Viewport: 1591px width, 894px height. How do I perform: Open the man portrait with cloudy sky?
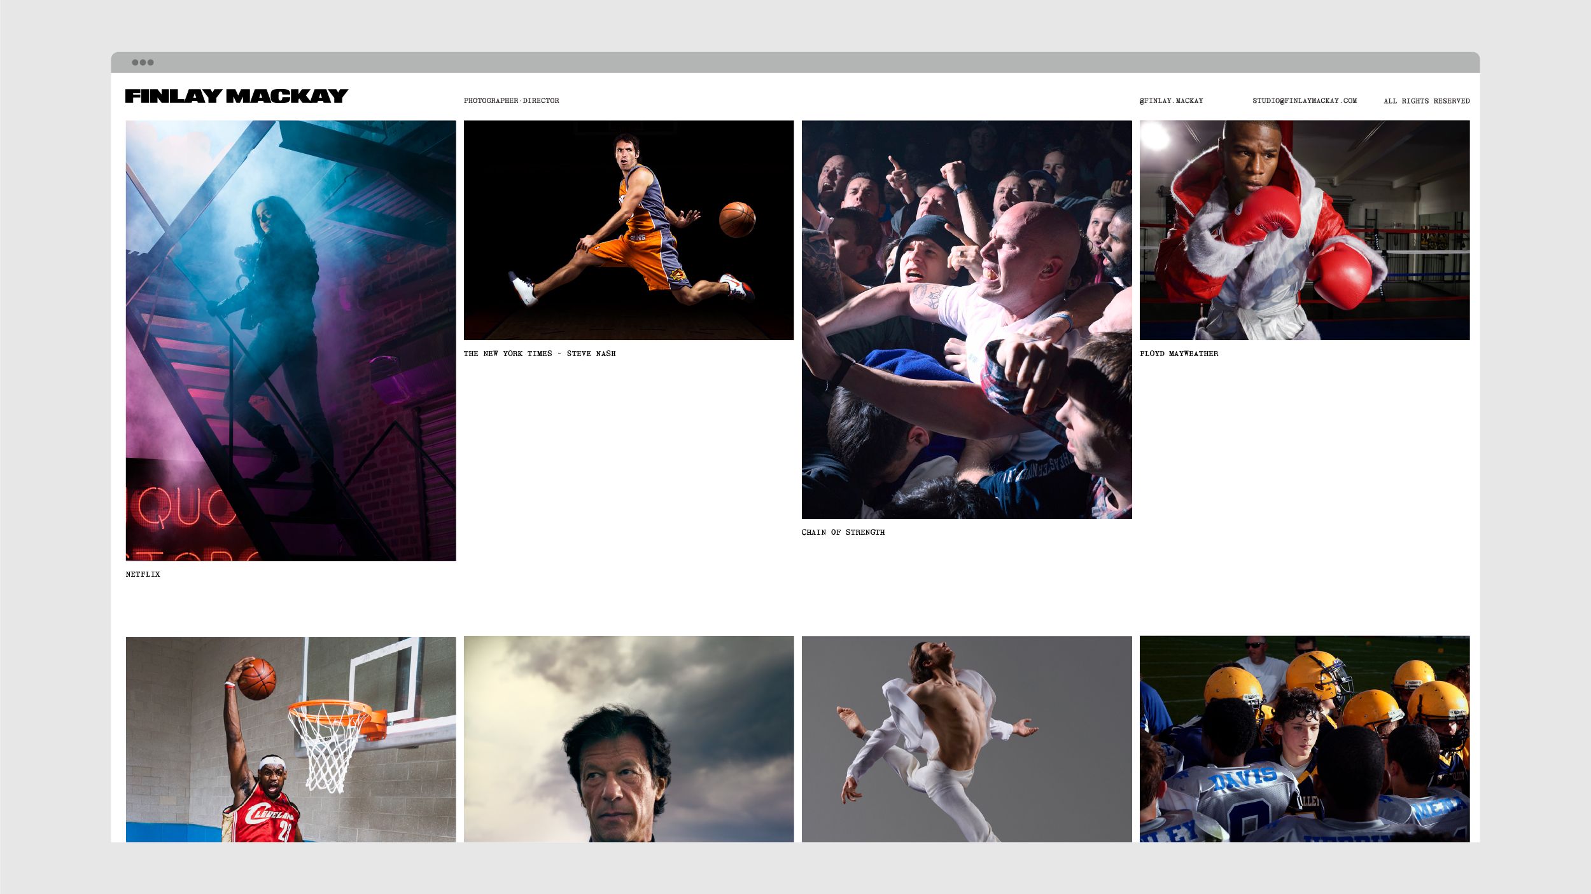[x=628, y=739]
